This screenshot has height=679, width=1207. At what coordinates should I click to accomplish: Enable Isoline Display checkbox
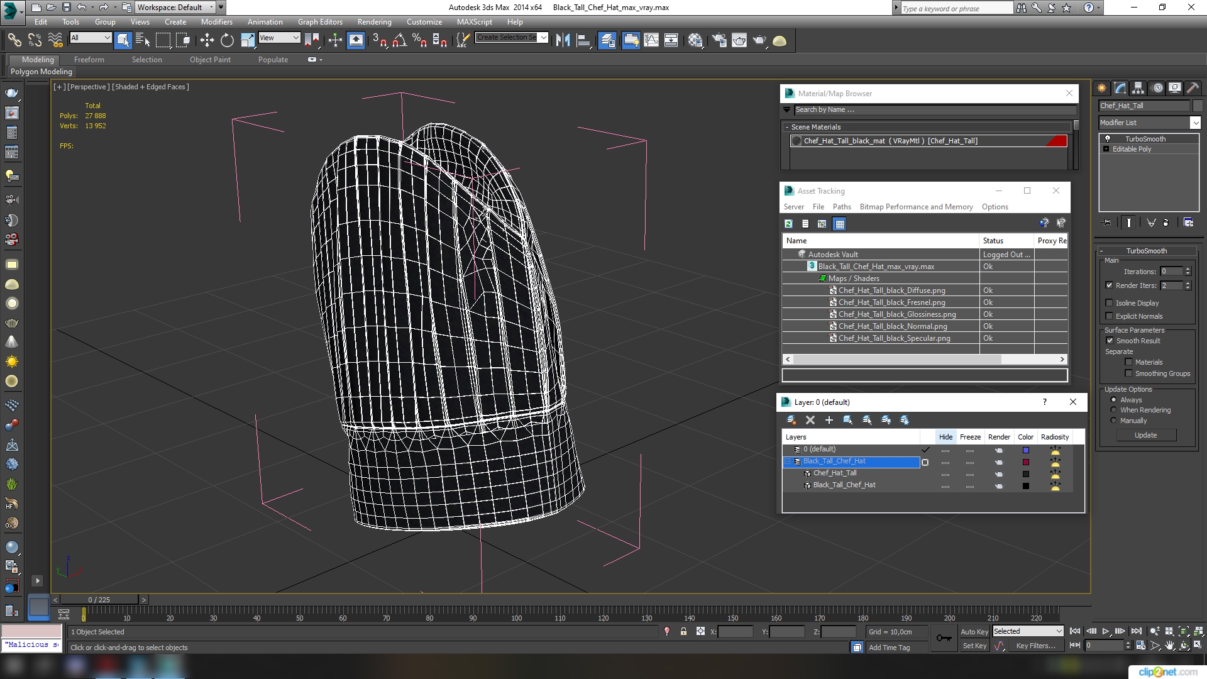pyautogui.click(x=1109, y=303)
